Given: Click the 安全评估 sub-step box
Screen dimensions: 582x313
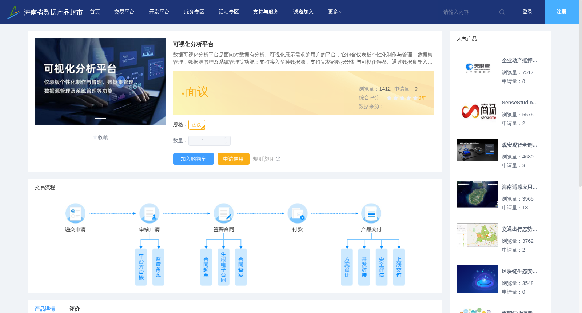Looking at the screenshot, I should (382, 267).
